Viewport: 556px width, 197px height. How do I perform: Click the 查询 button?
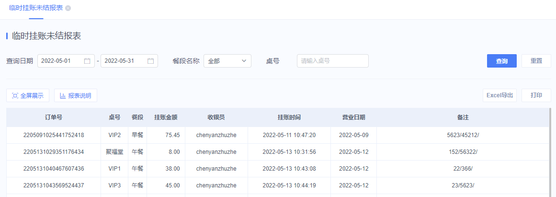tap(502, 61)
